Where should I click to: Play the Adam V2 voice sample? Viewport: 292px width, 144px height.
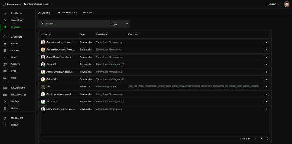pyautogui.click(x=266, y=65)
